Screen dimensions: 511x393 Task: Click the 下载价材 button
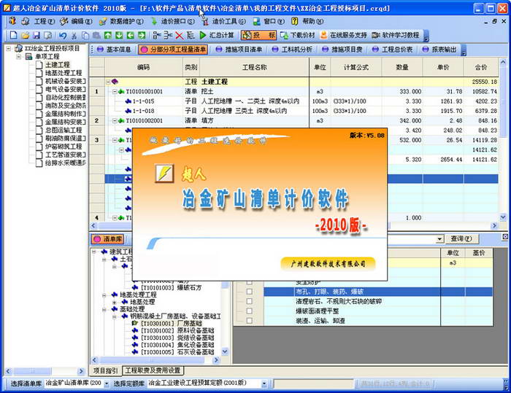pyautogui.click(x=298, y=35)
